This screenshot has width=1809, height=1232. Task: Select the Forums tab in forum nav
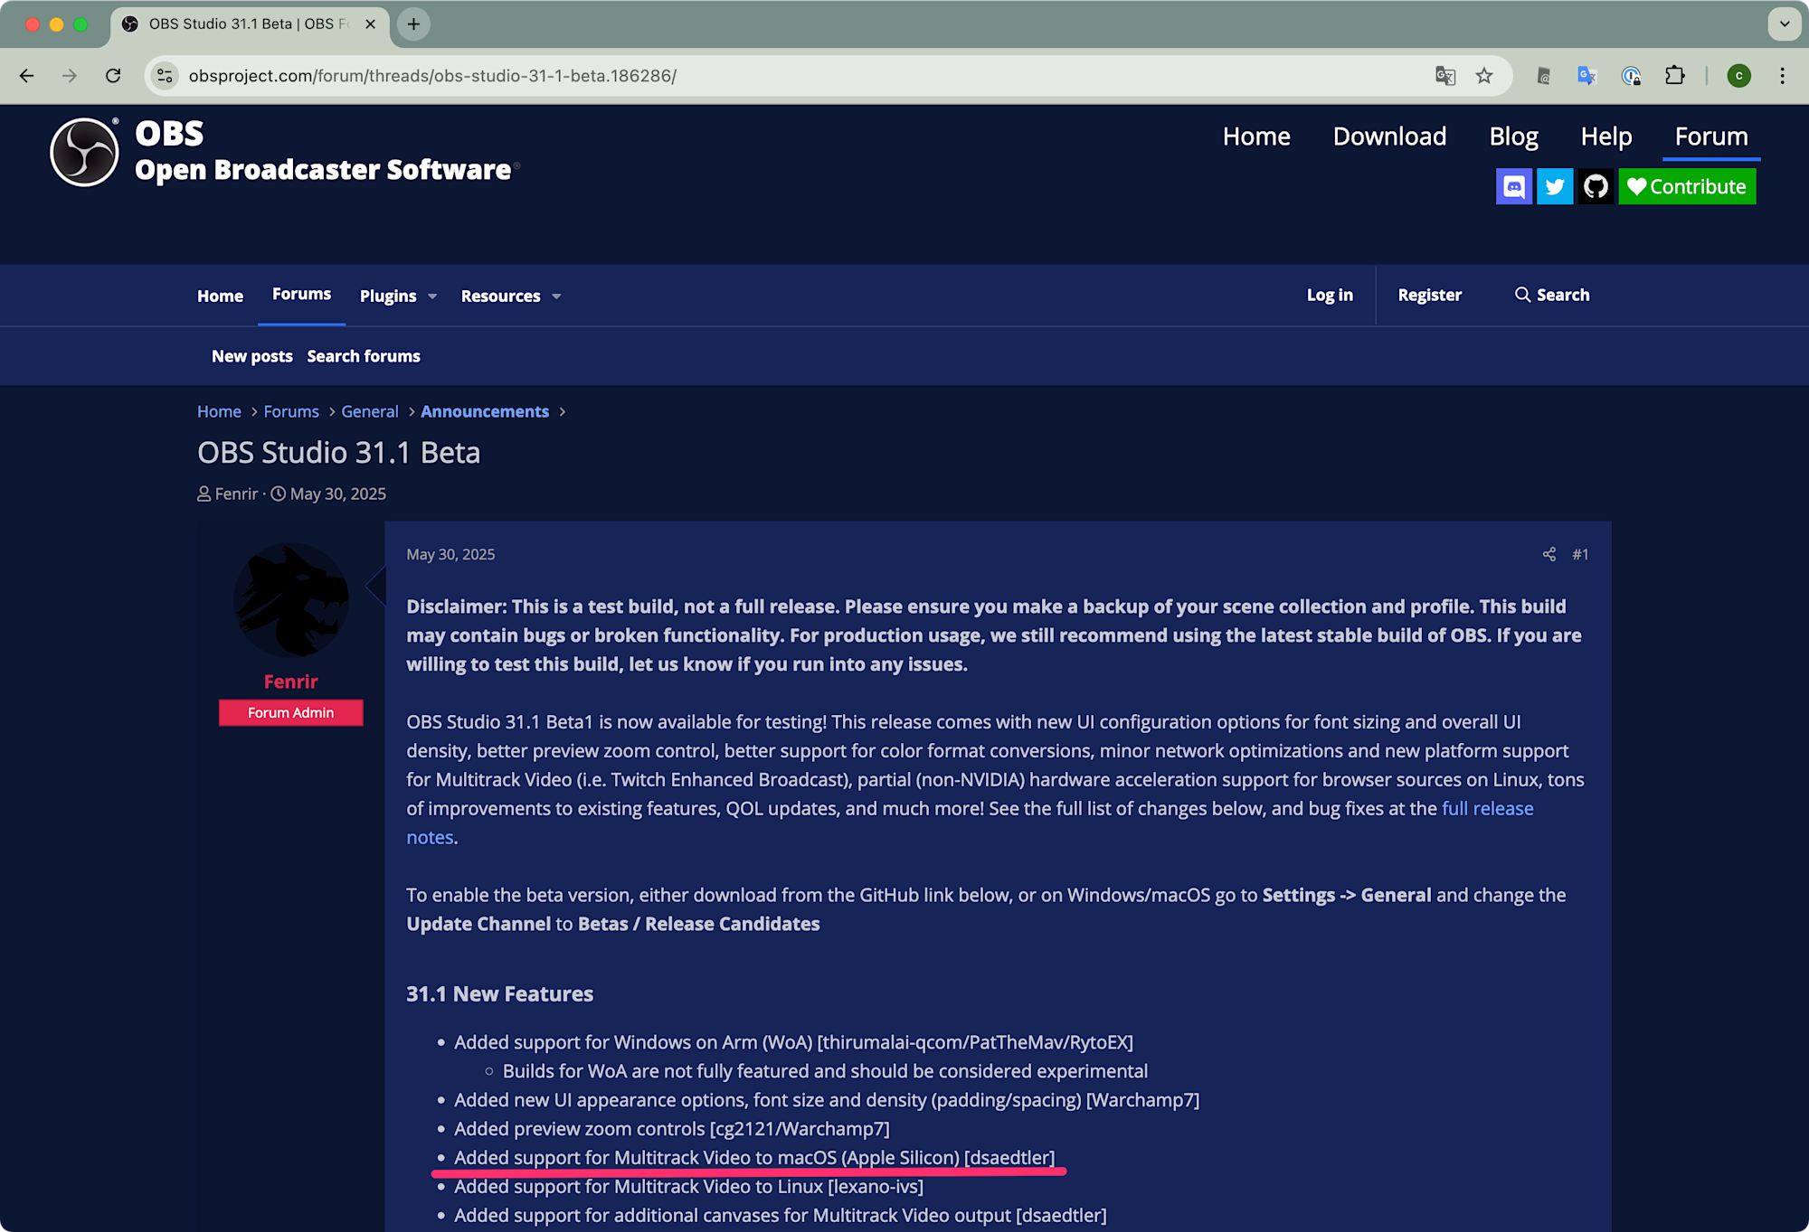click(x=301, y=295)
